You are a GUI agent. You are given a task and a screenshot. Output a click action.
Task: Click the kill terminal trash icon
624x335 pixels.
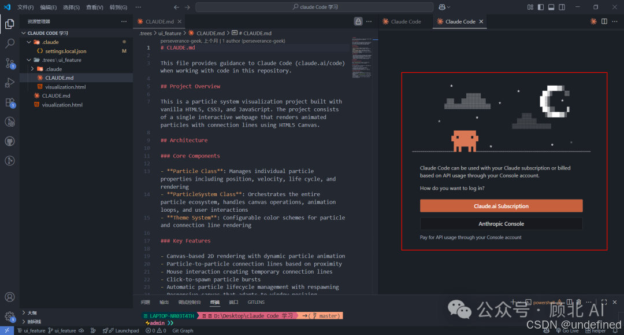pos(578,303)
